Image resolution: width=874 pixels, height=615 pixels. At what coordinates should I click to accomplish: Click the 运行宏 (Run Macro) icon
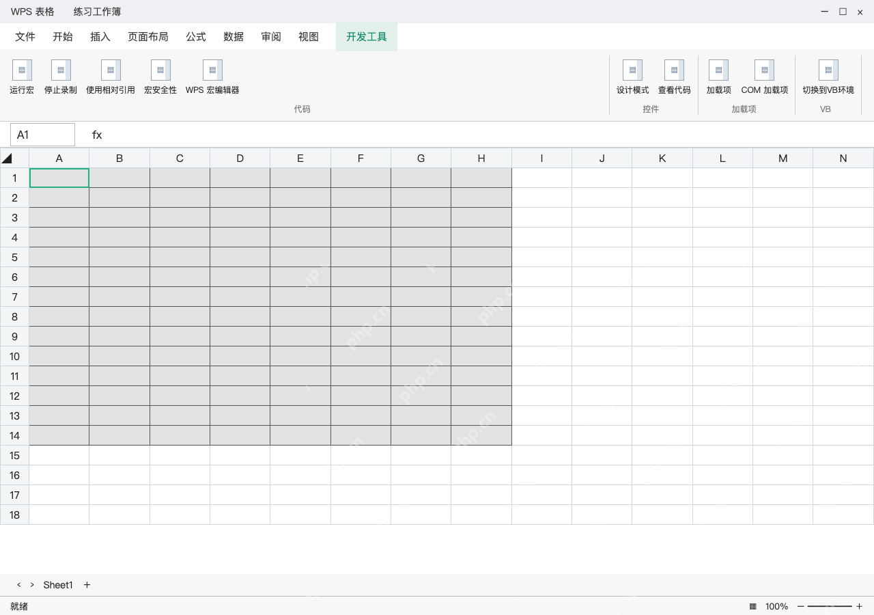coord(22,70)
